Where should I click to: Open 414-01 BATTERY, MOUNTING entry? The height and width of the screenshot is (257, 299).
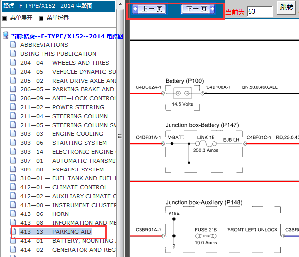(x=68, y=241)
